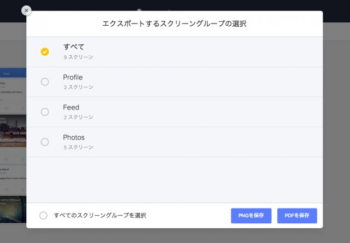Select the Photos group radio button
Screen dimensions: 350x243
tap(45, 142)
